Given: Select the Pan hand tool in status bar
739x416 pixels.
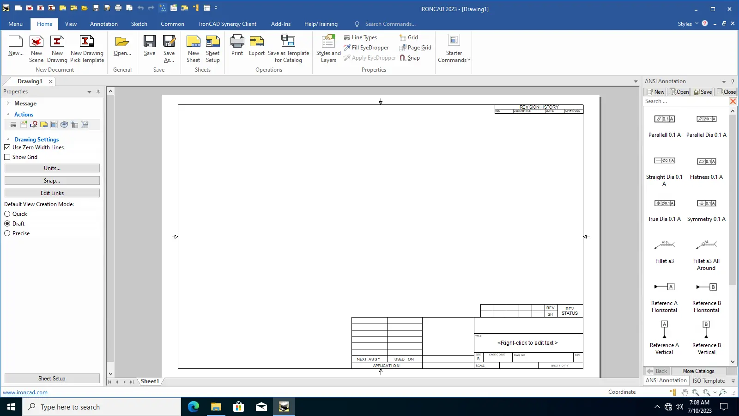Looking at the screenshot, I should tap(685, 392).
